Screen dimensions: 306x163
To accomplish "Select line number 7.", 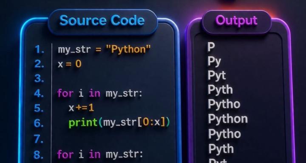I will click(x=39, y=139).
